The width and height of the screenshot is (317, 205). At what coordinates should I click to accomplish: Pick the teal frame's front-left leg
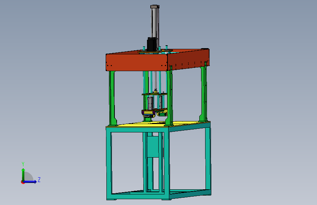click(109, 163)
